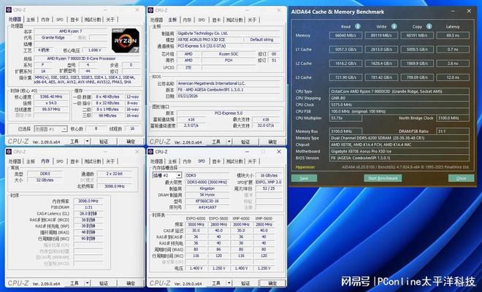Screen dimensions: 482x292
Task: Click the Memory Latency value 69.5 ns
Action: click(x=453, y=35)
